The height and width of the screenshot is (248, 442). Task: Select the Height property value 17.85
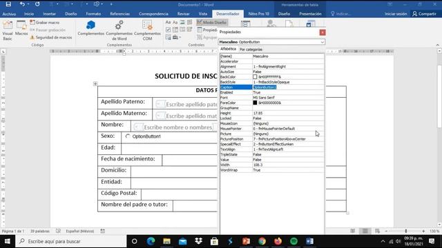click(288, 113)
